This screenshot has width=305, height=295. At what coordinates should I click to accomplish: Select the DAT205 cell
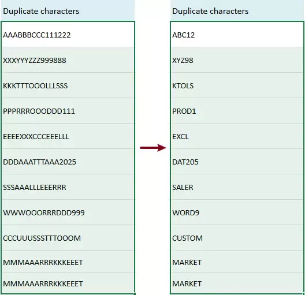click(x=237, y=162)
